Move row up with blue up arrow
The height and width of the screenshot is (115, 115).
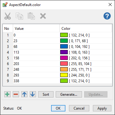(x=24, y=94)
